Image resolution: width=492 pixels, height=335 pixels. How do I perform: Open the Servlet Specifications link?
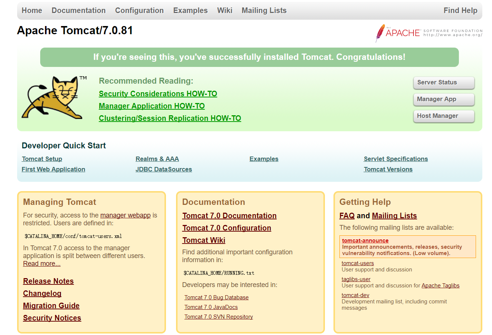(x=396, y=159)
